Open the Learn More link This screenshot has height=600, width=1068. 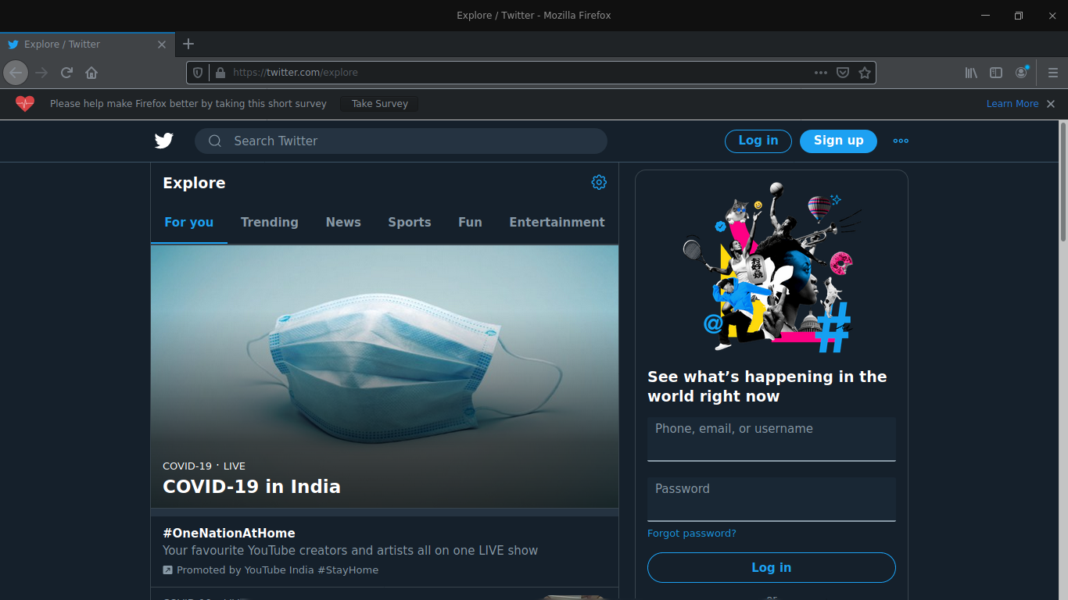point(1012,104)
